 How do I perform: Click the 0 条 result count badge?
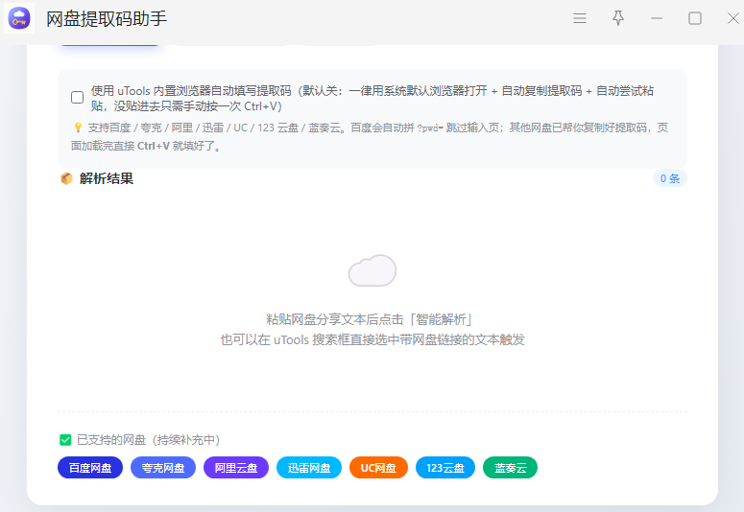point(669,178)
